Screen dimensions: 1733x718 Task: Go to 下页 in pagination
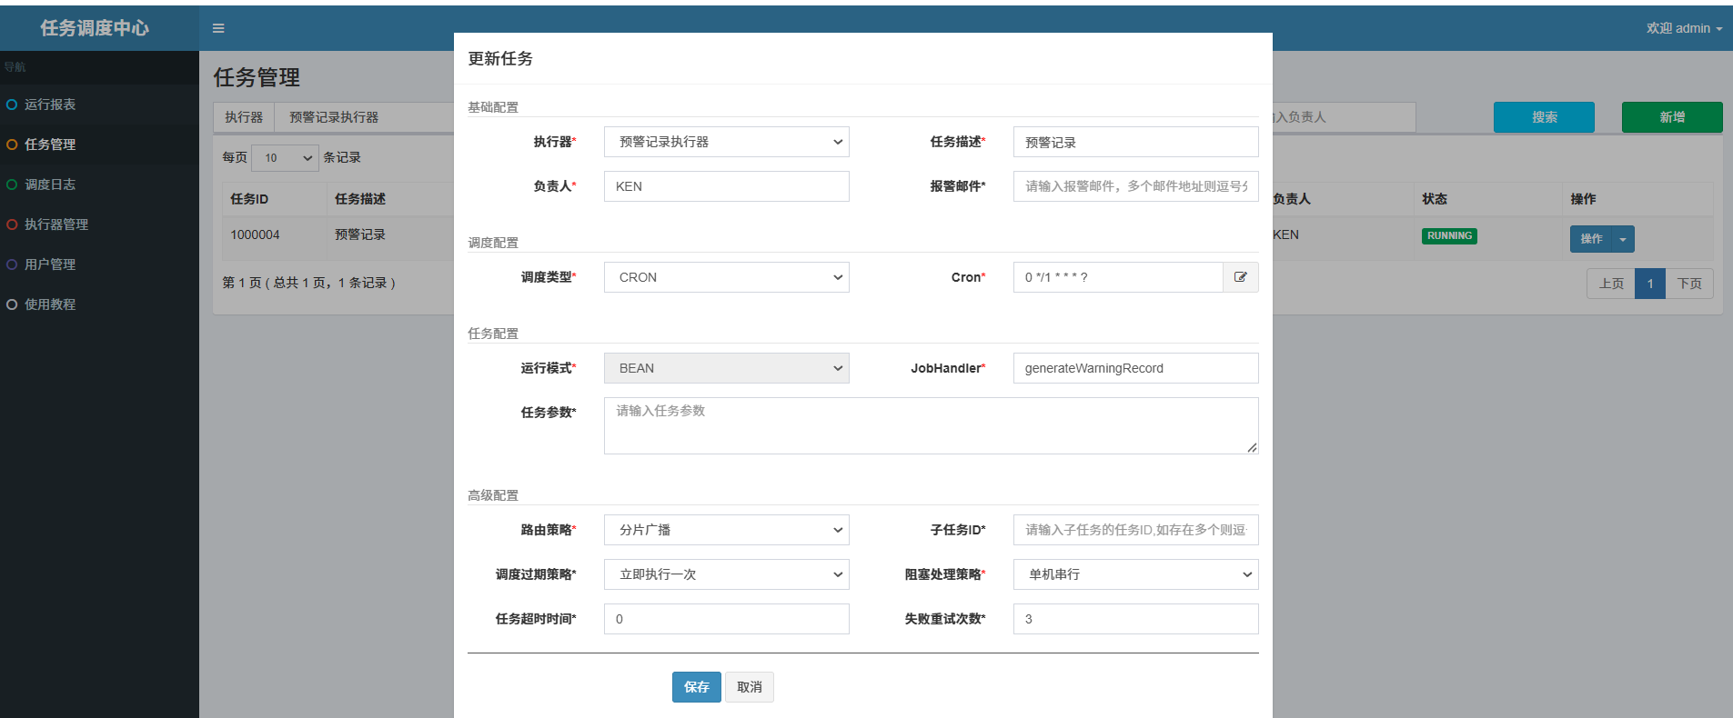click(x=1689, y=284)
